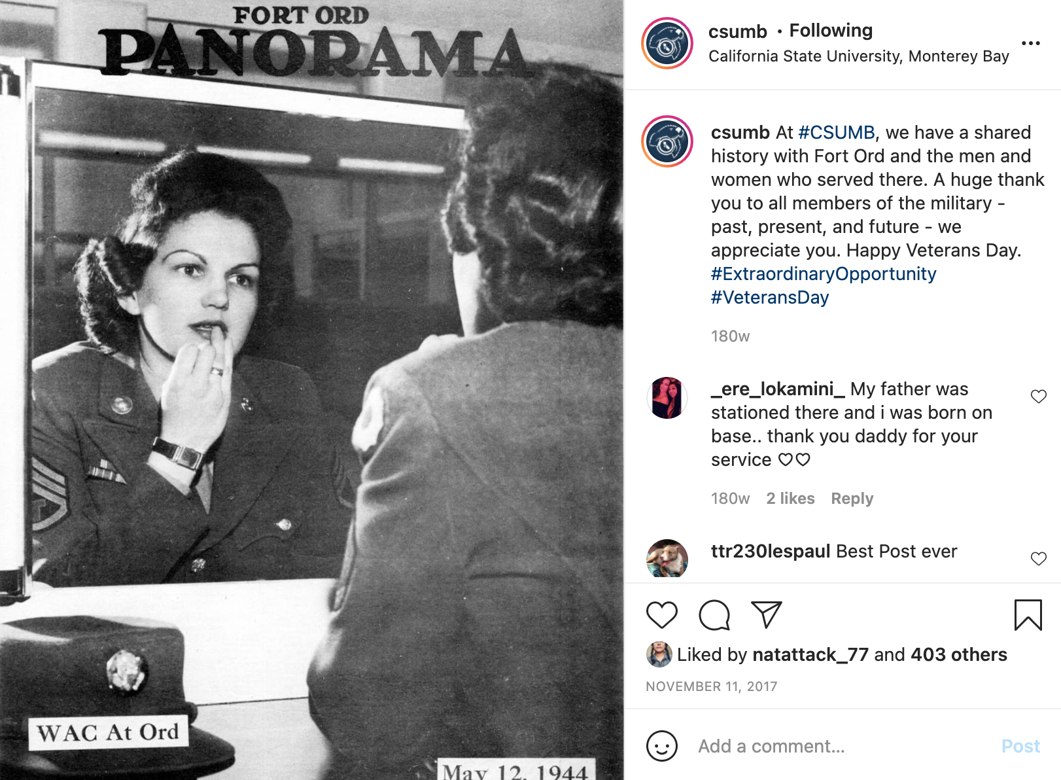Open the #CSUMB hashtag link
Viewport: 1061px width, 780px height.
pos(837,132)
